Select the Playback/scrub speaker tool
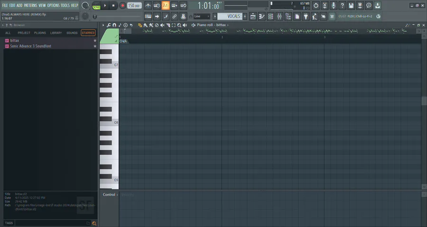The width and height of the screenshot is (427, 227). 185,25
